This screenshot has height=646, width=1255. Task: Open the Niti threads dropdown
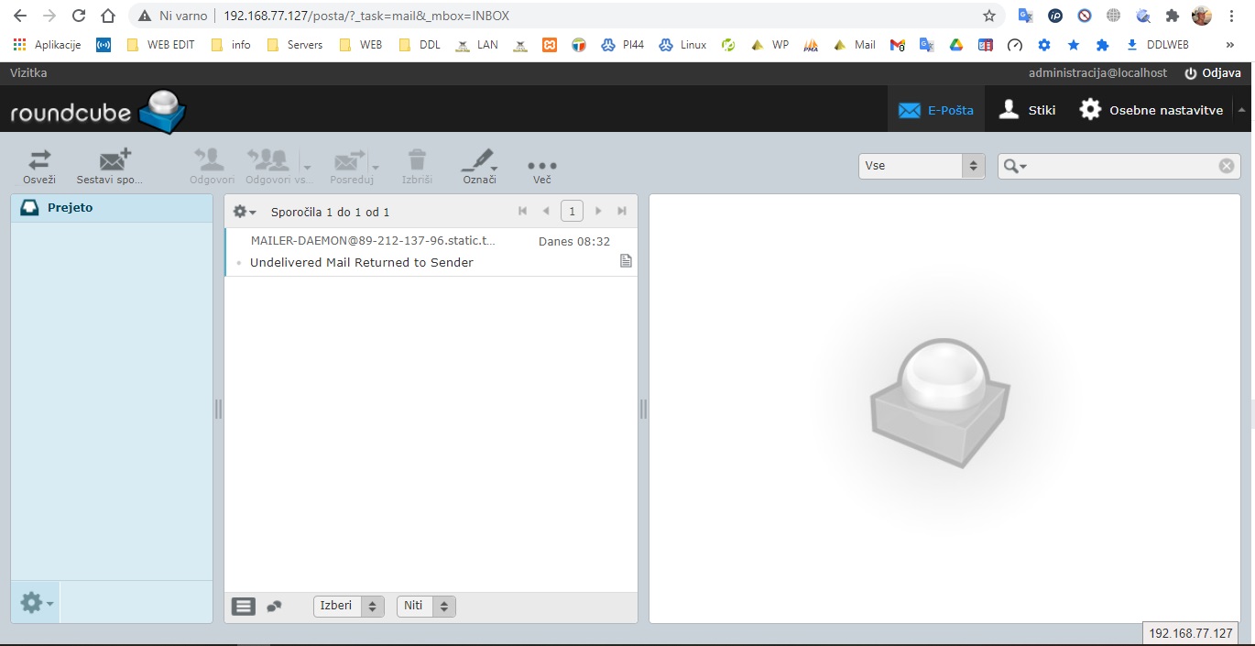click(426, 606)
